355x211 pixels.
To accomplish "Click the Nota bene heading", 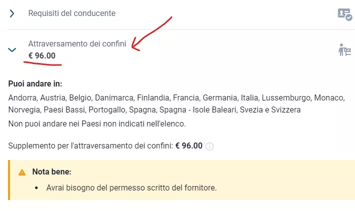I will [x=52, y=172].
